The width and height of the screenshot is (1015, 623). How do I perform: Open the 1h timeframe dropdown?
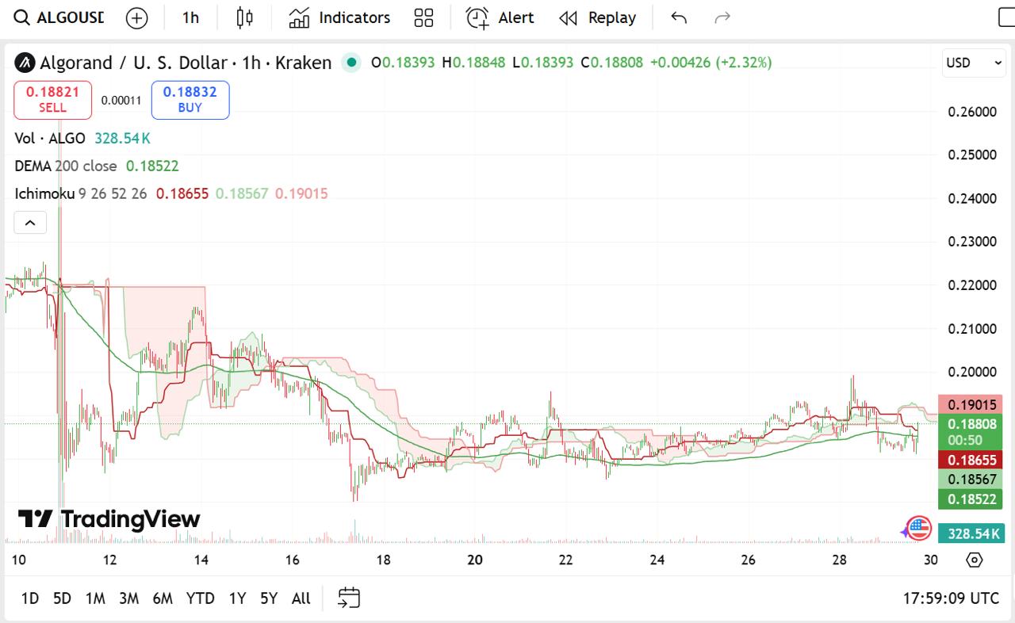190,17
